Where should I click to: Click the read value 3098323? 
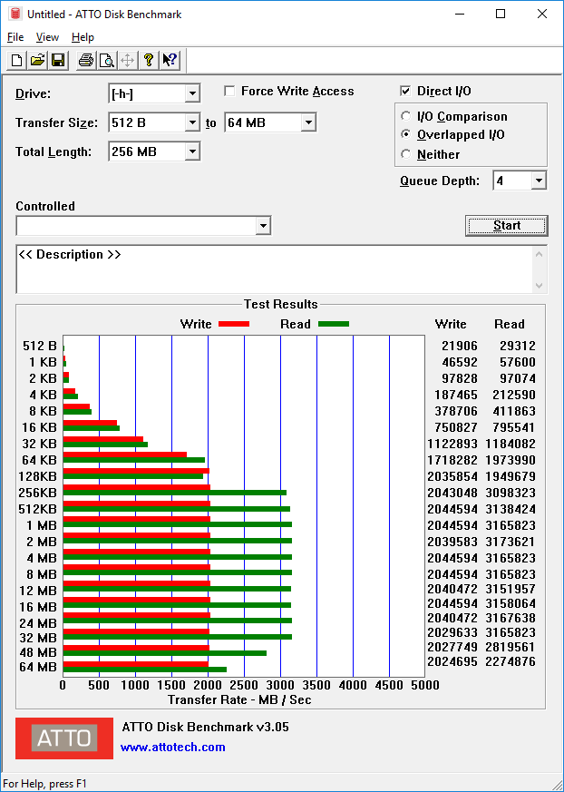pyautogui.click(x=510, y=493)
